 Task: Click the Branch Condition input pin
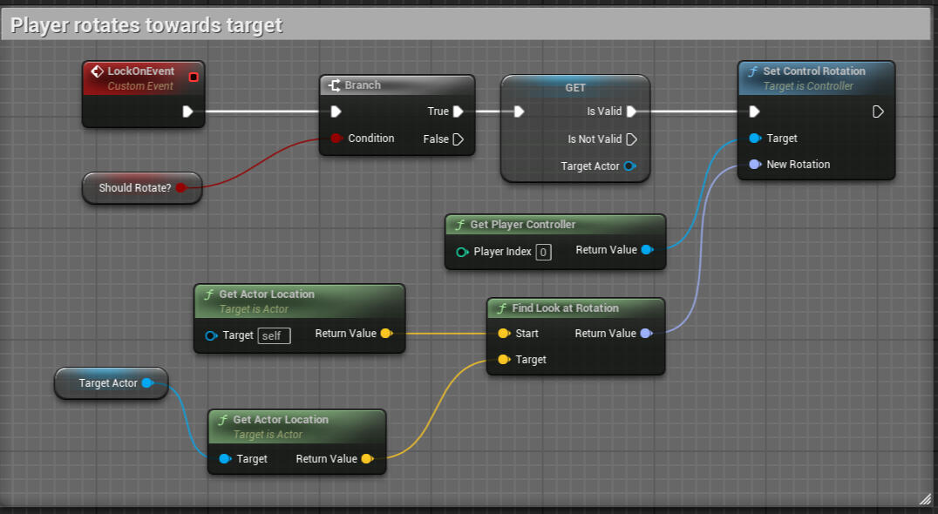[336, 139]
